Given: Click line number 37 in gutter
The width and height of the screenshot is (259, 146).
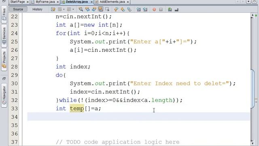Looking at the screenshot, I should coord(15,142).
